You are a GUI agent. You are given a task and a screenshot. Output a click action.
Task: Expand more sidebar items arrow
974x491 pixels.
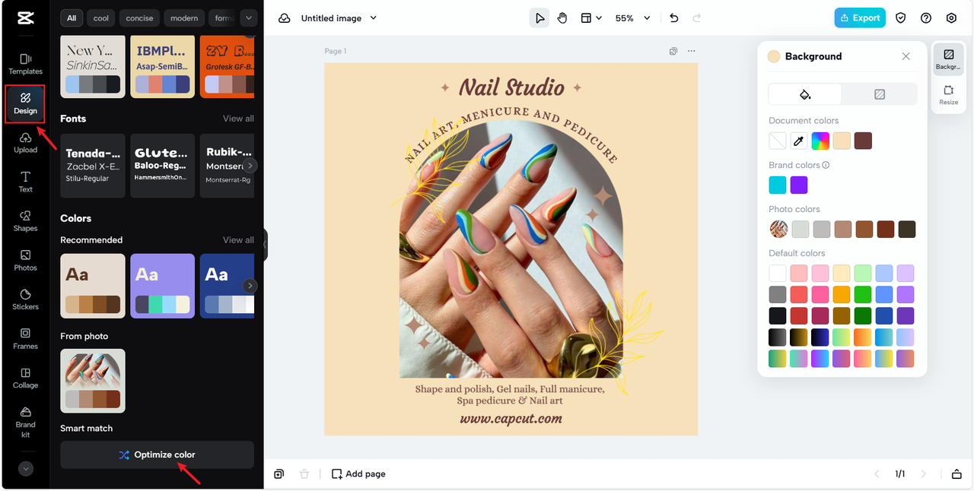point(26,469)
